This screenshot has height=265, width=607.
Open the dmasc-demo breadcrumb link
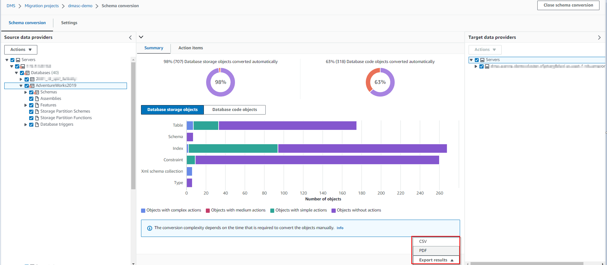(x=80, y=6)
